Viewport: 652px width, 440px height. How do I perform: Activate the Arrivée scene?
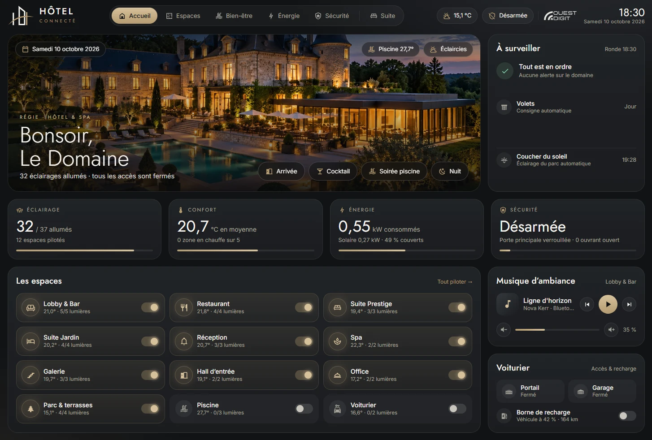282,171
